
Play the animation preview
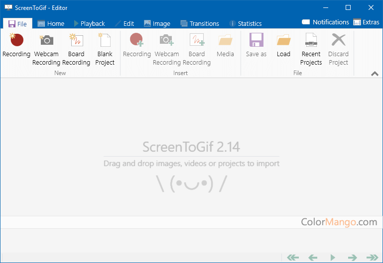[333, 258]
